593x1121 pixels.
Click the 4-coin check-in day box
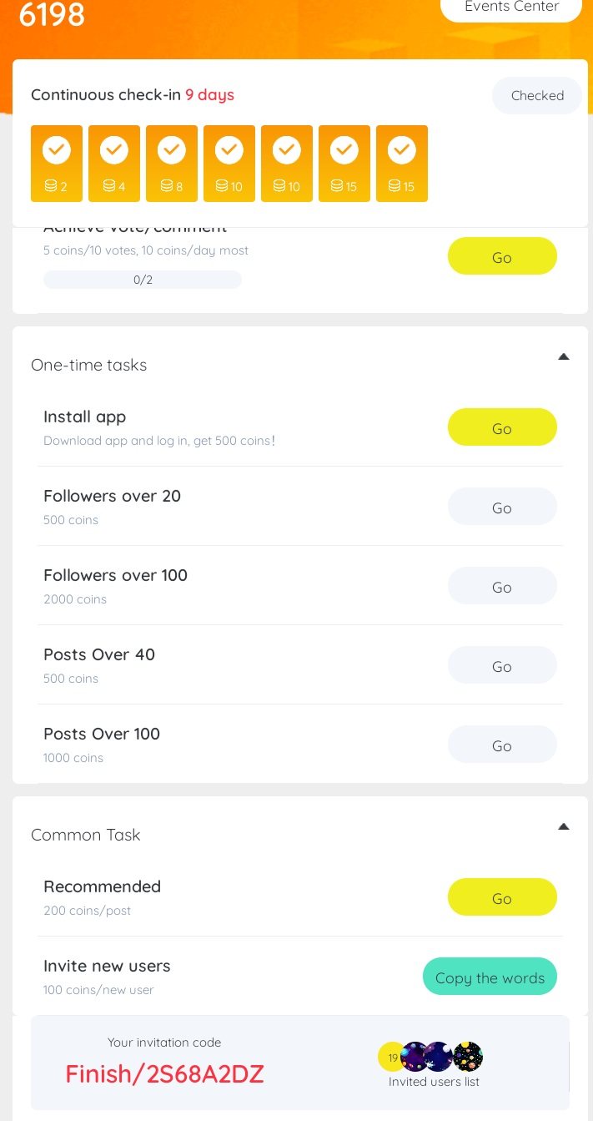point(114,164)
